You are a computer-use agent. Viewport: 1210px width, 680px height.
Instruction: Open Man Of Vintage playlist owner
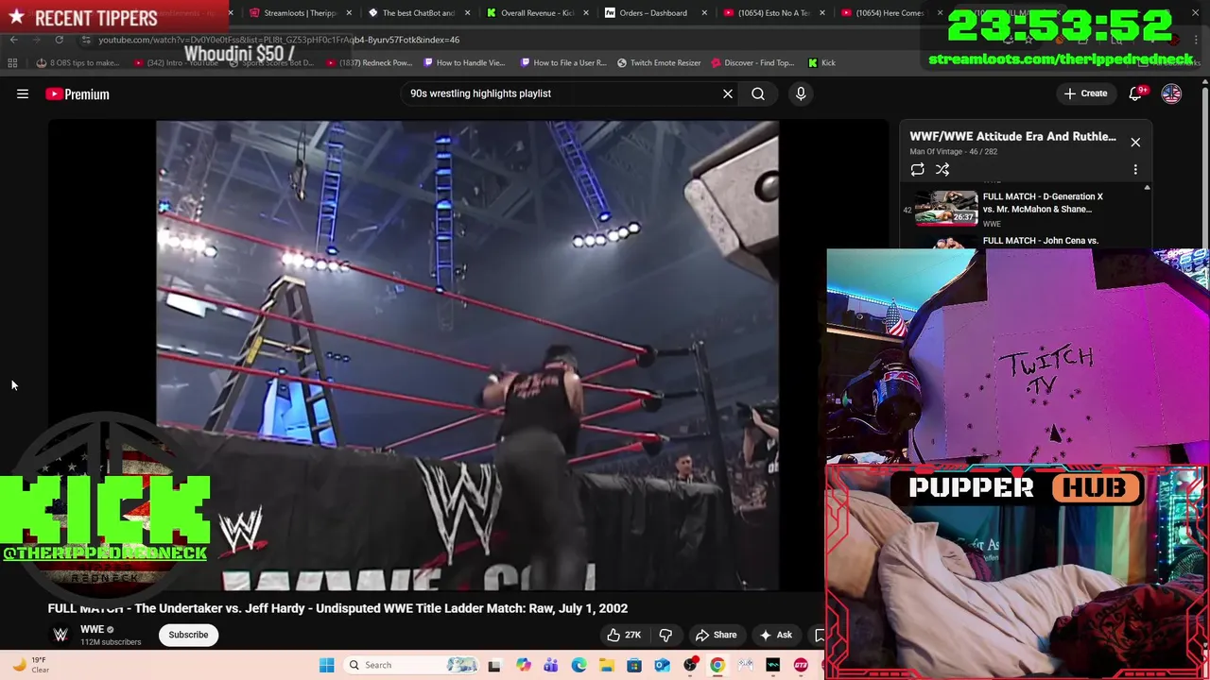click(936, 151)
